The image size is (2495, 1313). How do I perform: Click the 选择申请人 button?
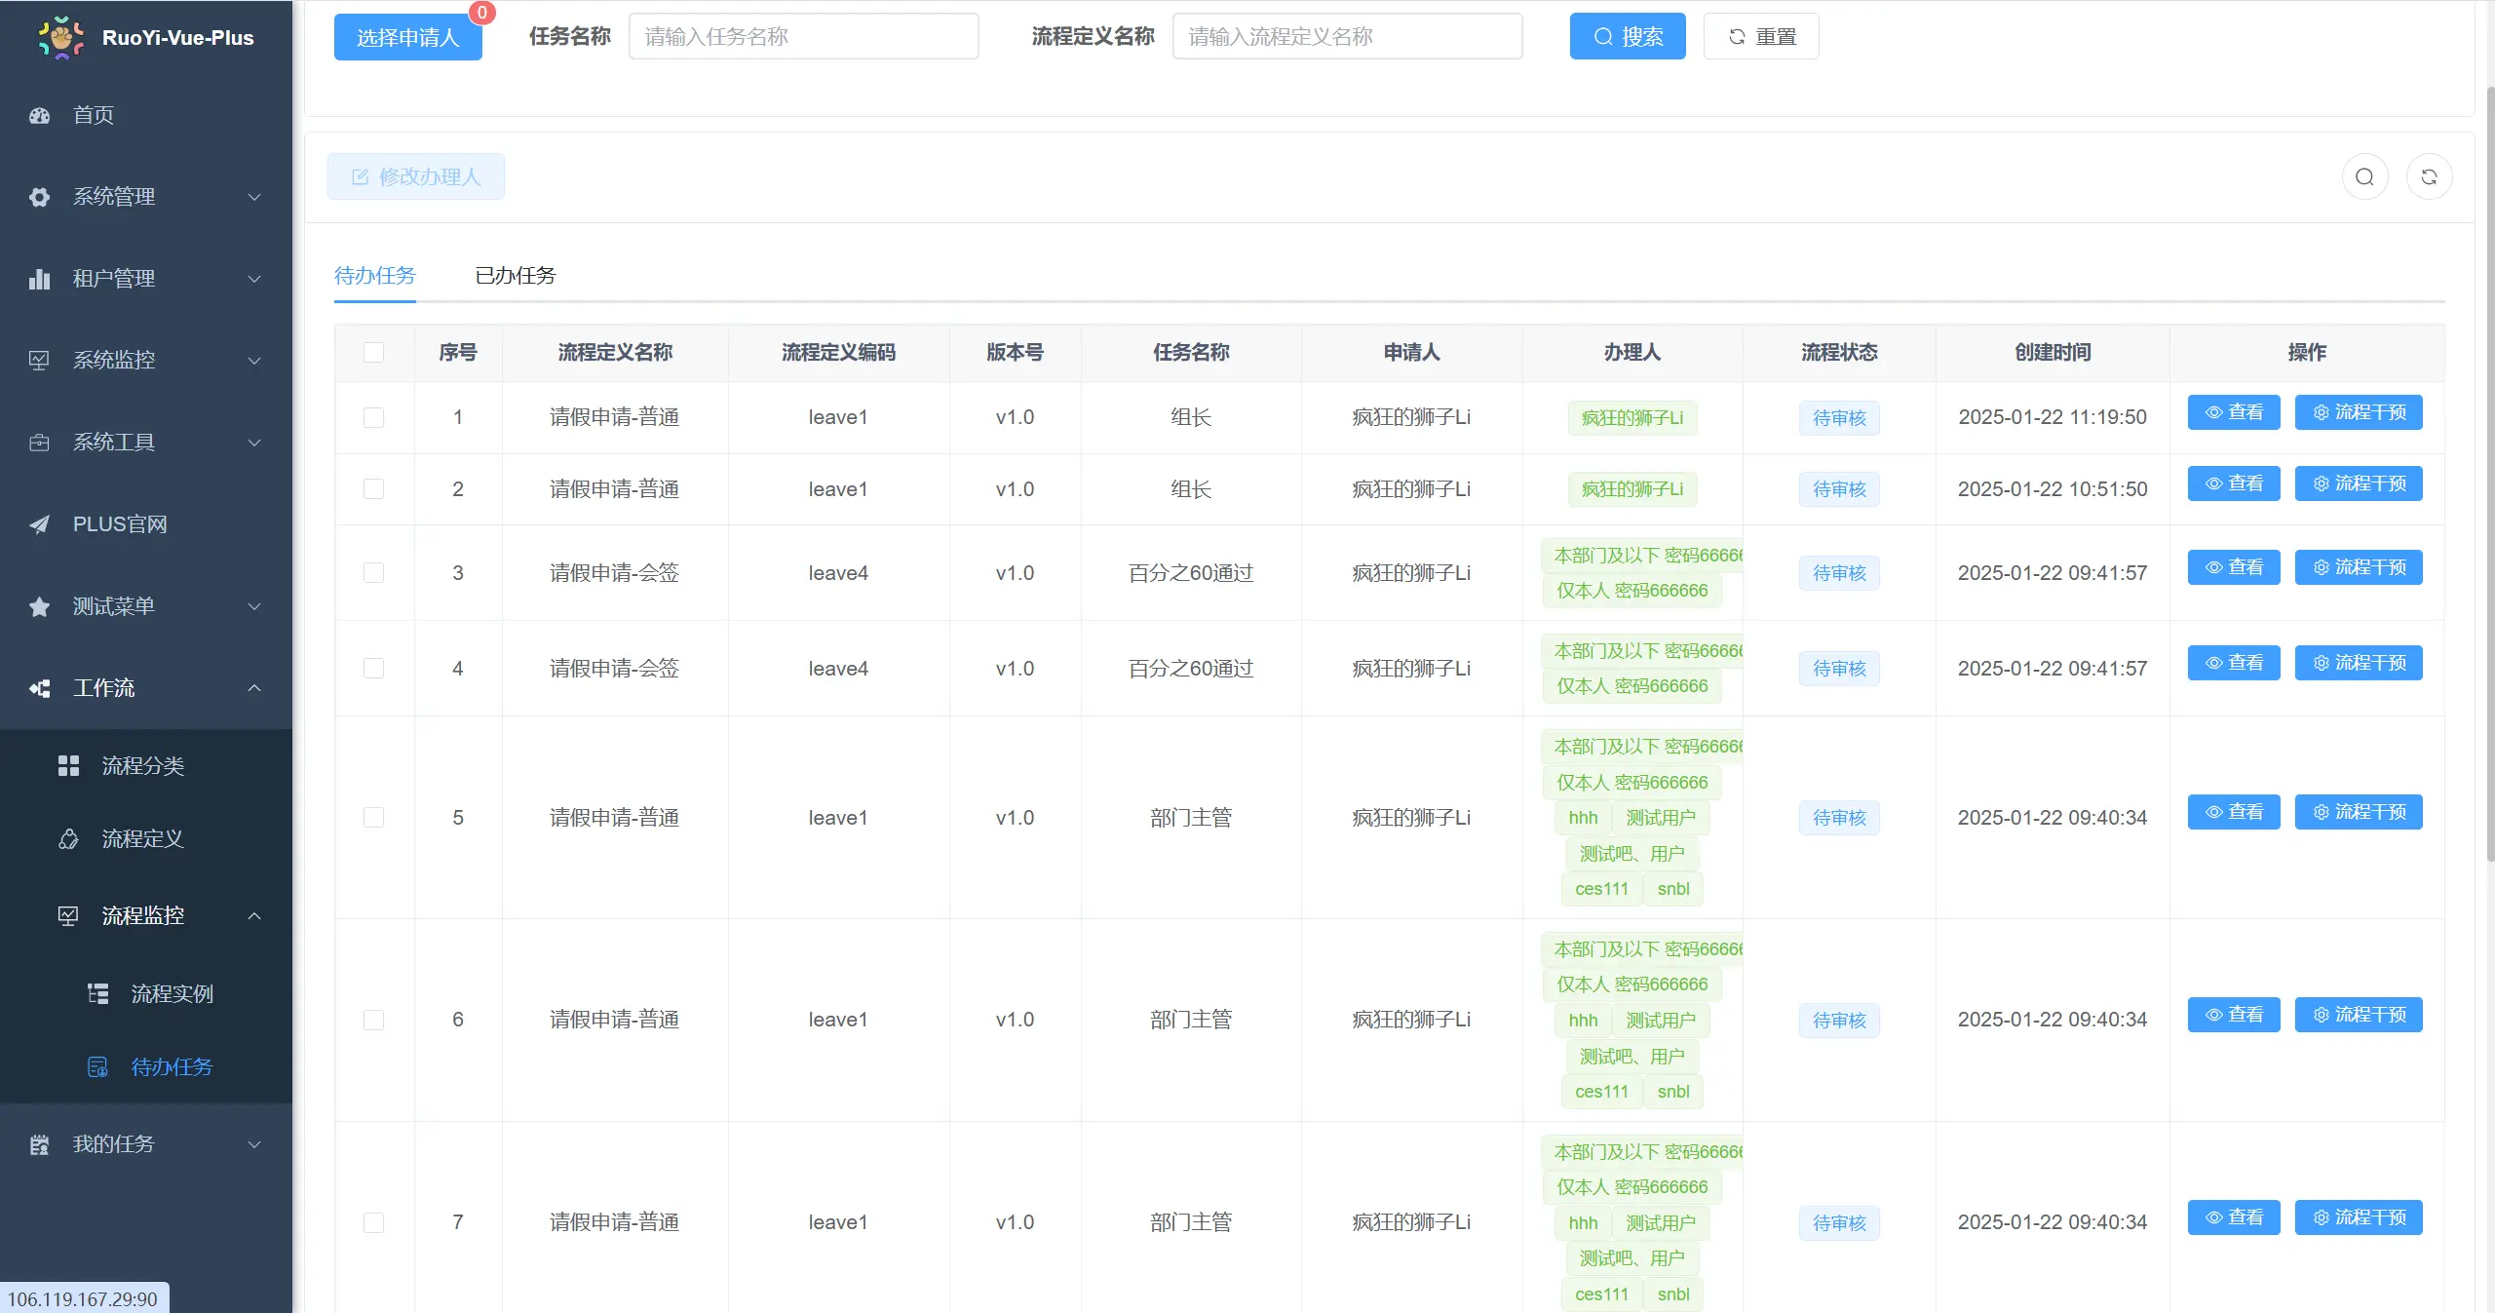408,37
